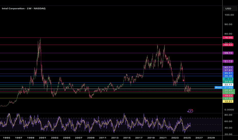Viewport: 238px width, 140px height.
Task: Click the 20.00 RSI scale value
Action: [228, 134]
